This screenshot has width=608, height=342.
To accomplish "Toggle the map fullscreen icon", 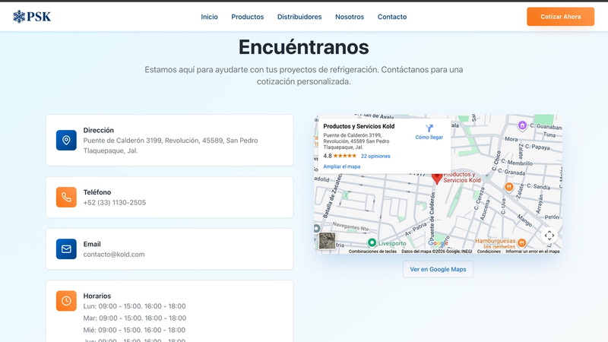I will pyautogui.click(x=549, y=236).
